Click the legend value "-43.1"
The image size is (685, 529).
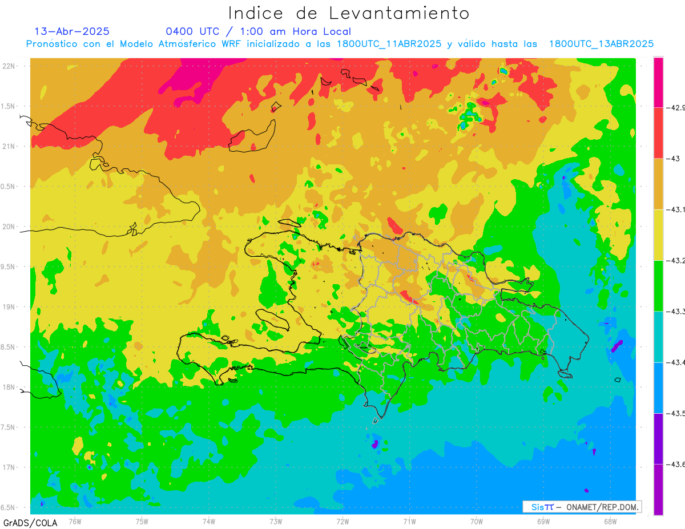pyautogui.click(x=675, y=209)
